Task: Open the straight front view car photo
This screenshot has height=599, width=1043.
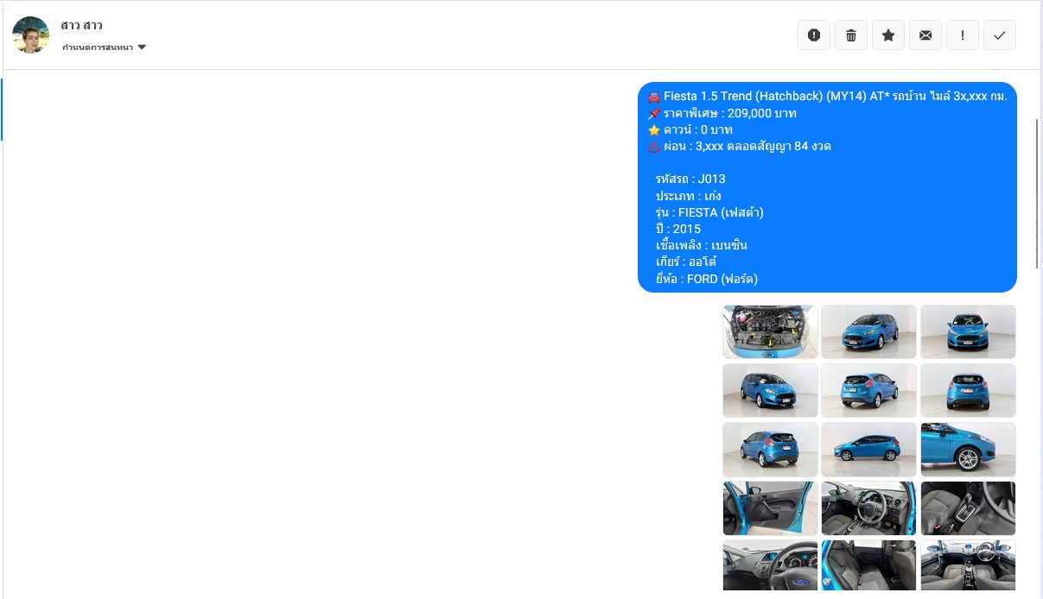Action: 968,331
